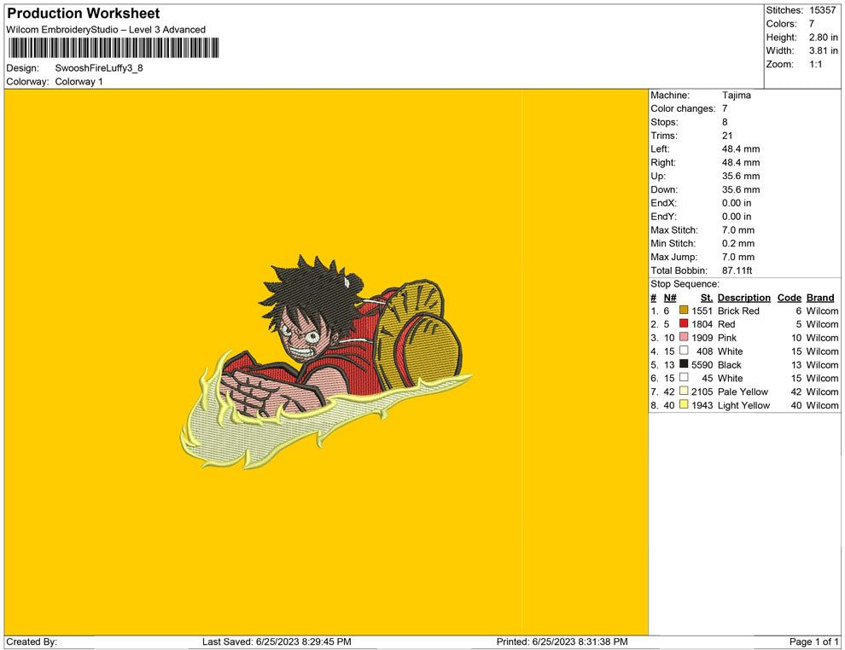The width and height of the screenshot is (845, 650).
Task: Click the 'Printed: 6/25/2023 8:31:38 PM' text
Action: pyautogui.click(x=562, y=641)
